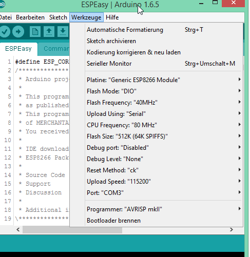This screenshot has height=257, width=250.
Task: Choose Automatische Formatierung
Action: click(x=156, y=30)
